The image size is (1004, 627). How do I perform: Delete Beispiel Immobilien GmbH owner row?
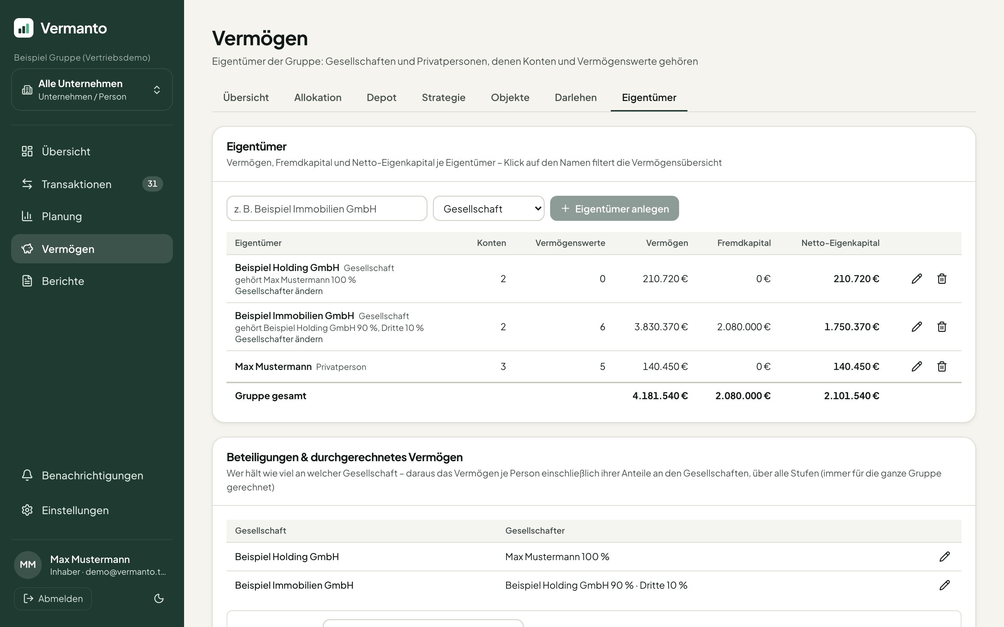[942, 327]
